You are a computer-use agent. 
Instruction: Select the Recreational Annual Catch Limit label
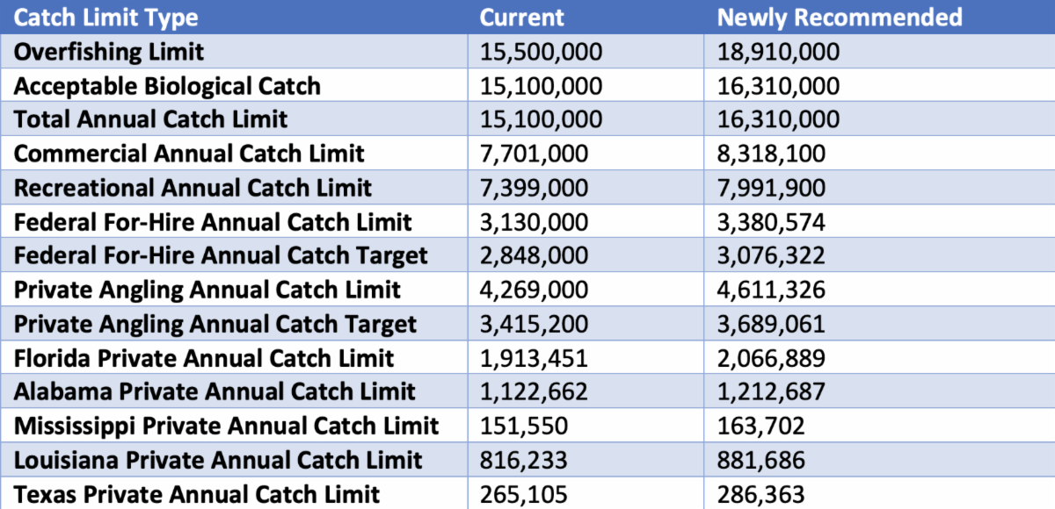pyautogui.click(x=193, y=188)
